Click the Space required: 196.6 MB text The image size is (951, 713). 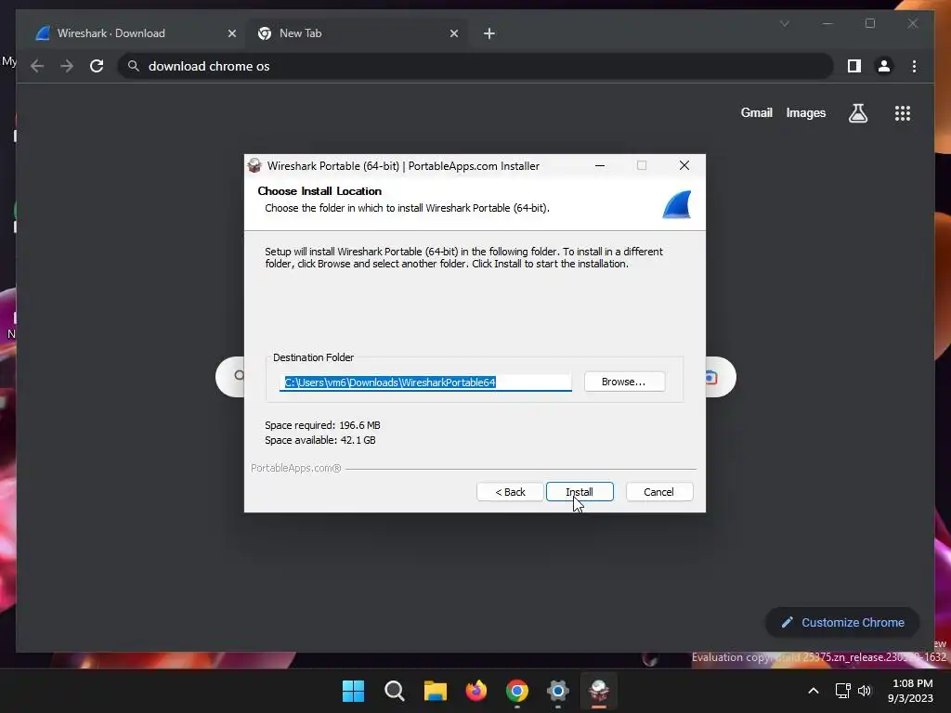pyautogui.click(x=322, y=425)
